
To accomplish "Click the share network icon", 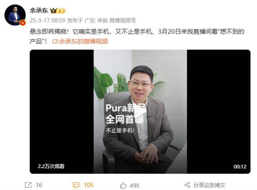I will click(x=187, y=185).
